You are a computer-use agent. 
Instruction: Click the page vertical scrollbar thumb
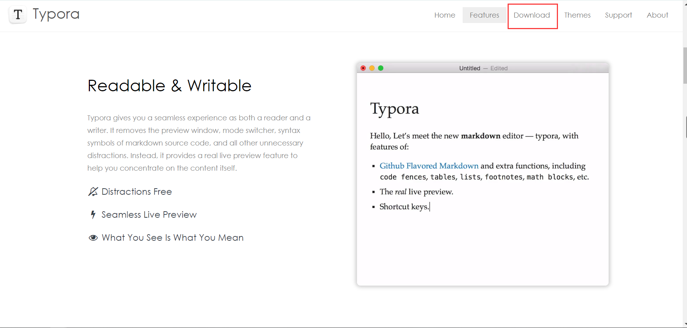tap(685, 65)
